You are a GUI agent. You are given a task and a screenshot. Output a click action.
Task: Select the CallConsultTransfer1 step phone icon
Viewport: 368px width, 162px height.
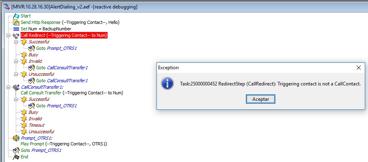coord(16,87)
